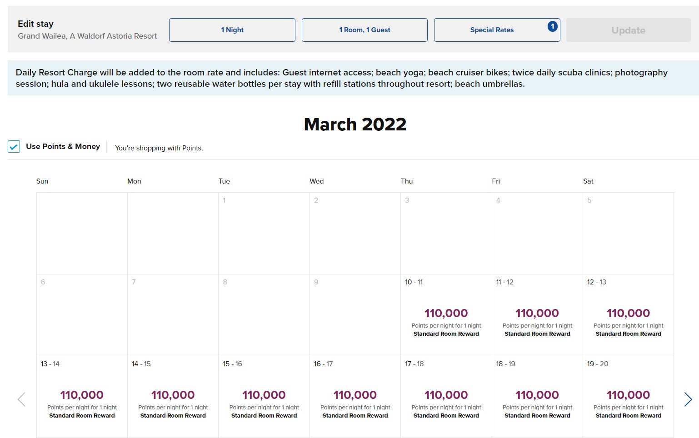This screenshot has height=438, width=699.
Task: Click 110,000 points price for March 19 - 20
Action: click(628, 395)
